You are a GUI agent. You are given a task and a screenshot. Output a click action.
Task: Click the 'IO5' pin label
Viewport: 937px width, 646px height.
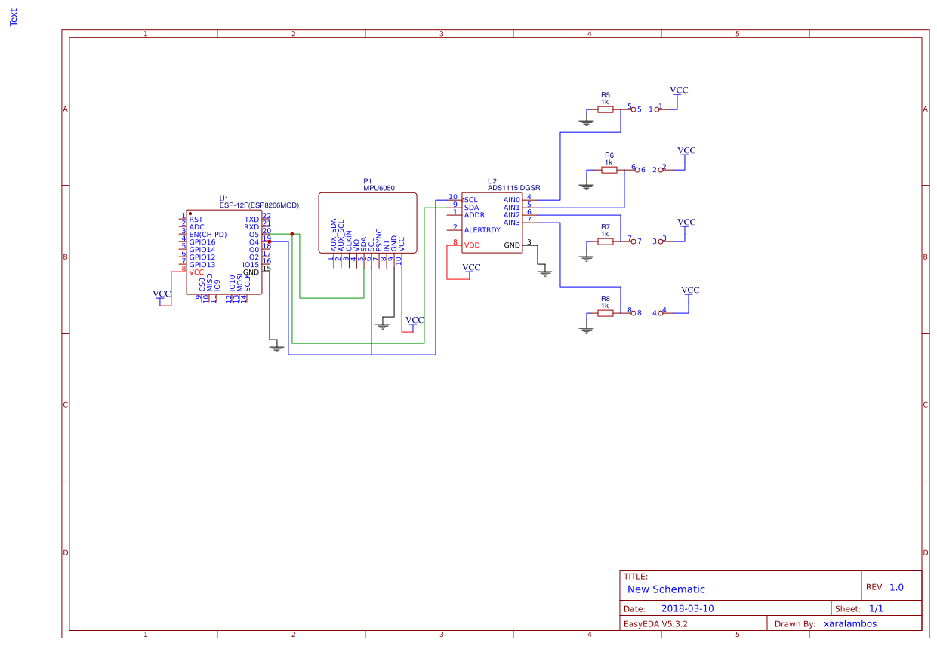tap(253, 235)
